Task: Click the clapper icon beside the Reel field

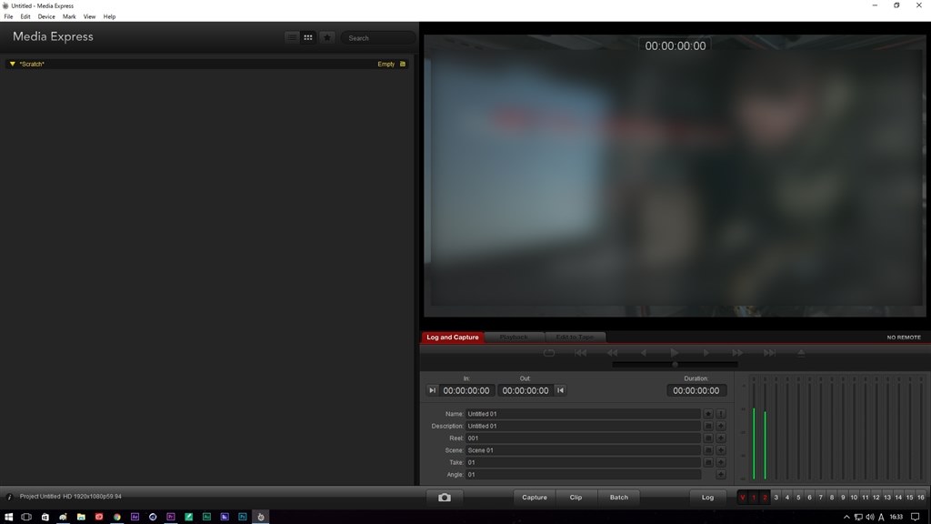Action: [x=708, y=438]
